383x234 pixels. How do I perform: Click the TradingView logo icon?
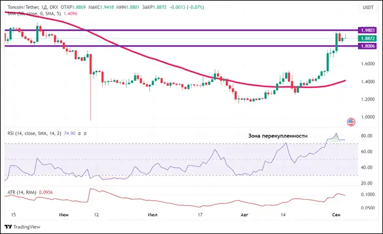coord(8,227)
